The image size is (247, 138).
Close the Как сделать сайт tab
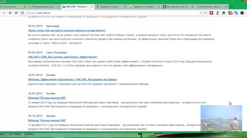click(192, 7)
